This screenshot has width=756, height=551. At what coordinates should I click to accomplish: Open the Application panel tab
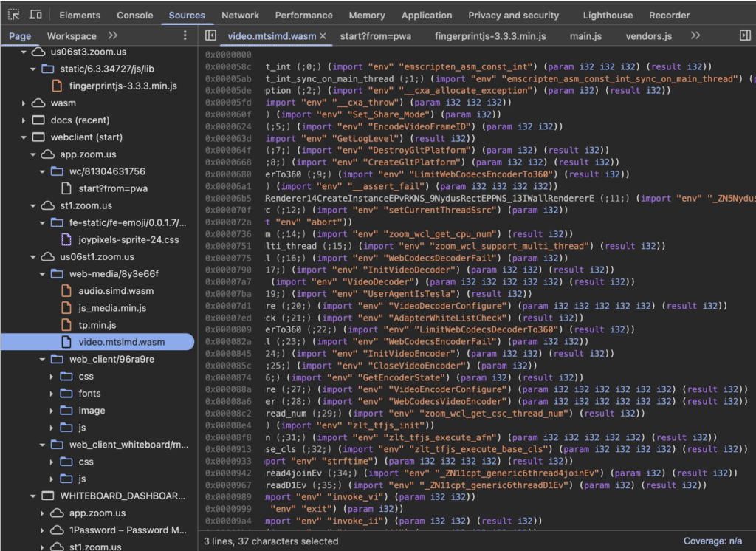pos(427,15)
